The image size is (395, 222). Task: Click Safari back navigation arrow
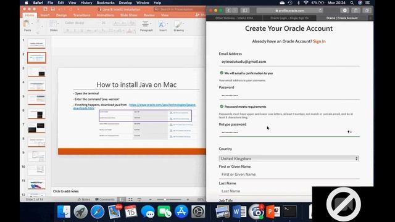coord(228,10)
